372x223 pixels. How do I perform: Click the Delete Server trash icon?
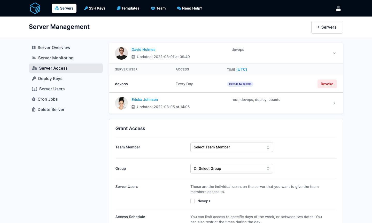coord(34,109)
